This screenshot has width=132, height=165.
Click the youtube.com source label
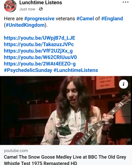point(16,151)
